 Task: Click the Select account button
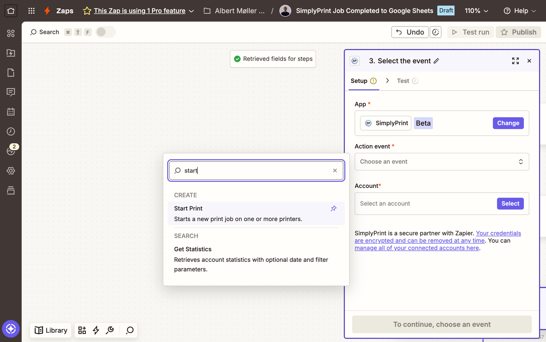pyautogui.click(x=510, y=203)
